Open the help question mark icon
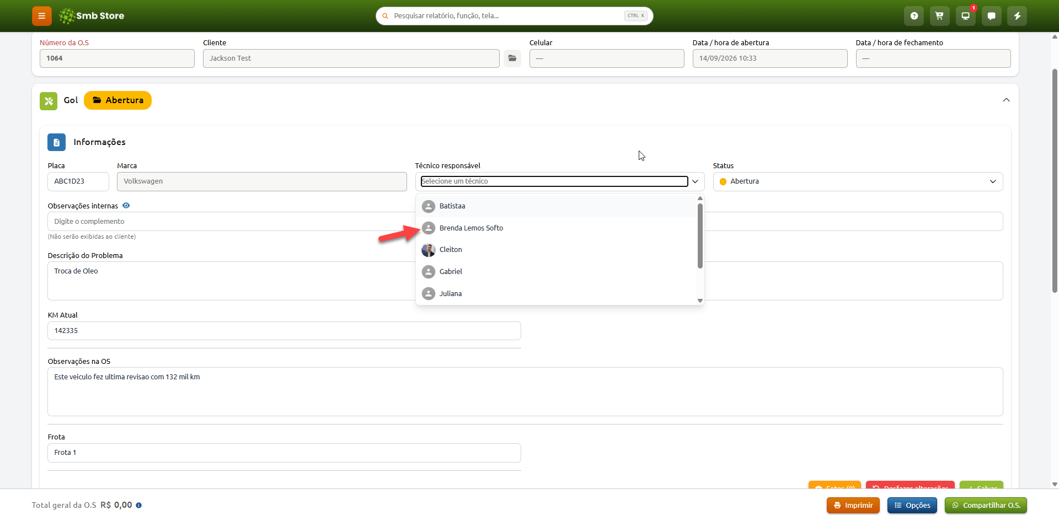Viewport: 1059px width, 521px height. pyautogui.click(x=914, y=16)
